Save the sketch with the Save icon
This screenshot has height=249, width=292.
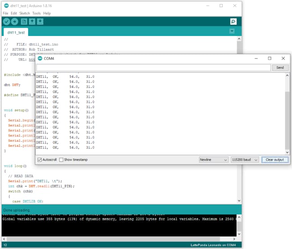(x=40, y=22)
